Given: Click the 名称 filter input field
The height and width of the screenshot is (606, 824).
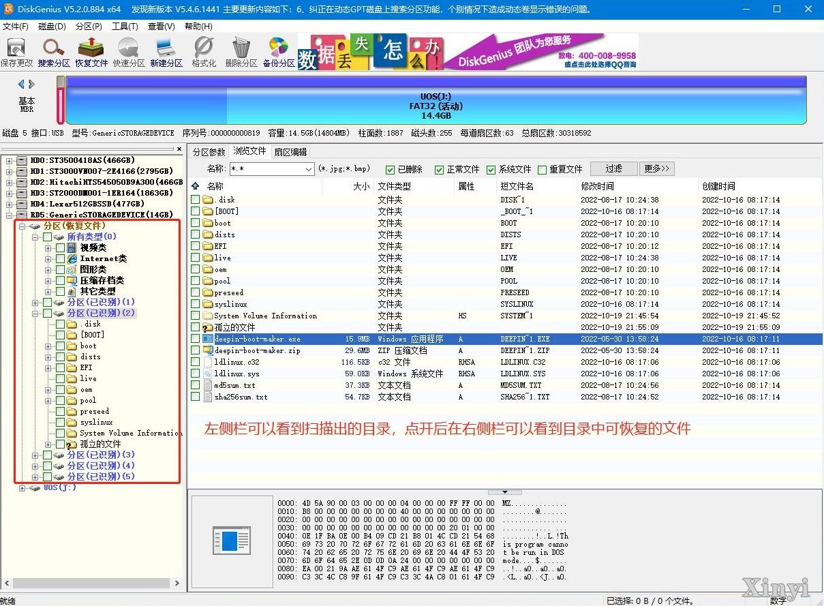Looking at the screenshot, I should pos(266,170).
